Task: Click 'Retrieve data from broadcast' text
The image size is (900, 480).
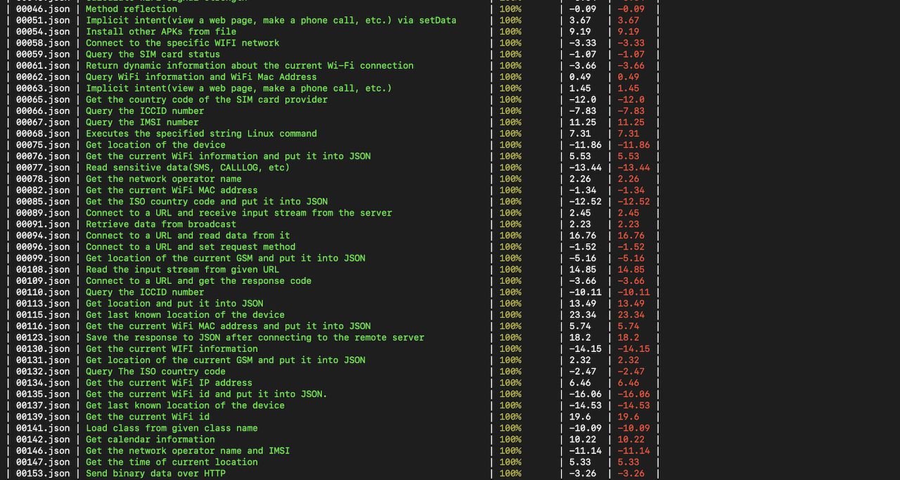Action: (x=161, y=224)
